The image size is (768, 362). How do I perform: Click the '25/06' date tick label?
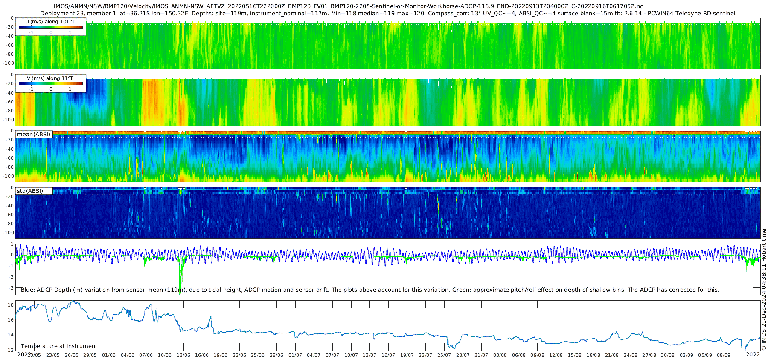[x=258, y=355]
